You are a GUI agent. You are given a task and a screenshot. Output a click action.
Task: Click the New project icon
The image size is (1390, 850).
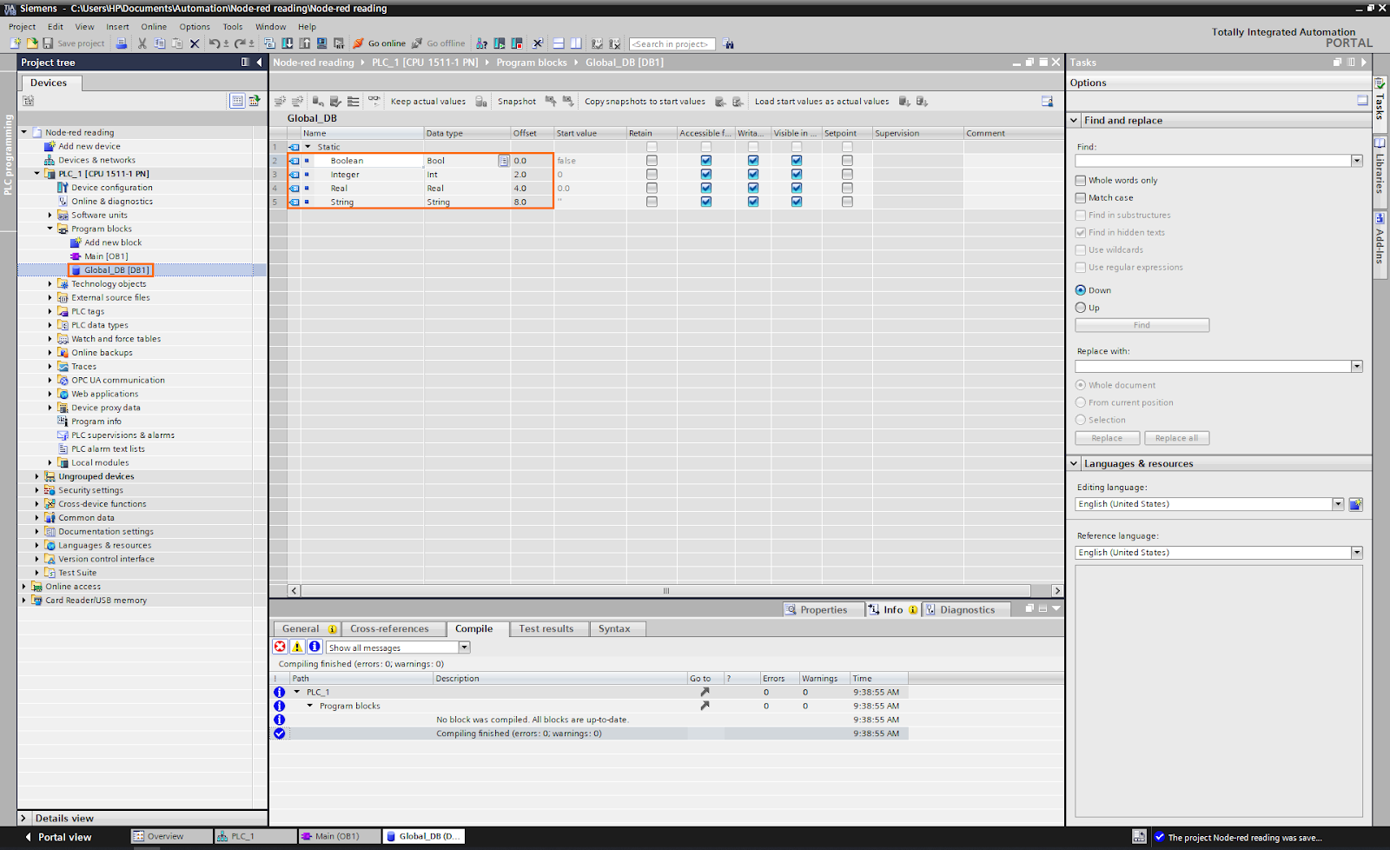coord(16,43)
